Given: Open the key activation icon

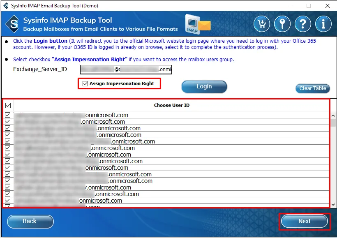Looking at the screenshot, I should (x=282, y=24).
